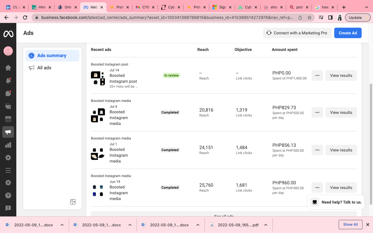Expand options for the first docx download
This screenshot has width=373, height=233.
62,225
